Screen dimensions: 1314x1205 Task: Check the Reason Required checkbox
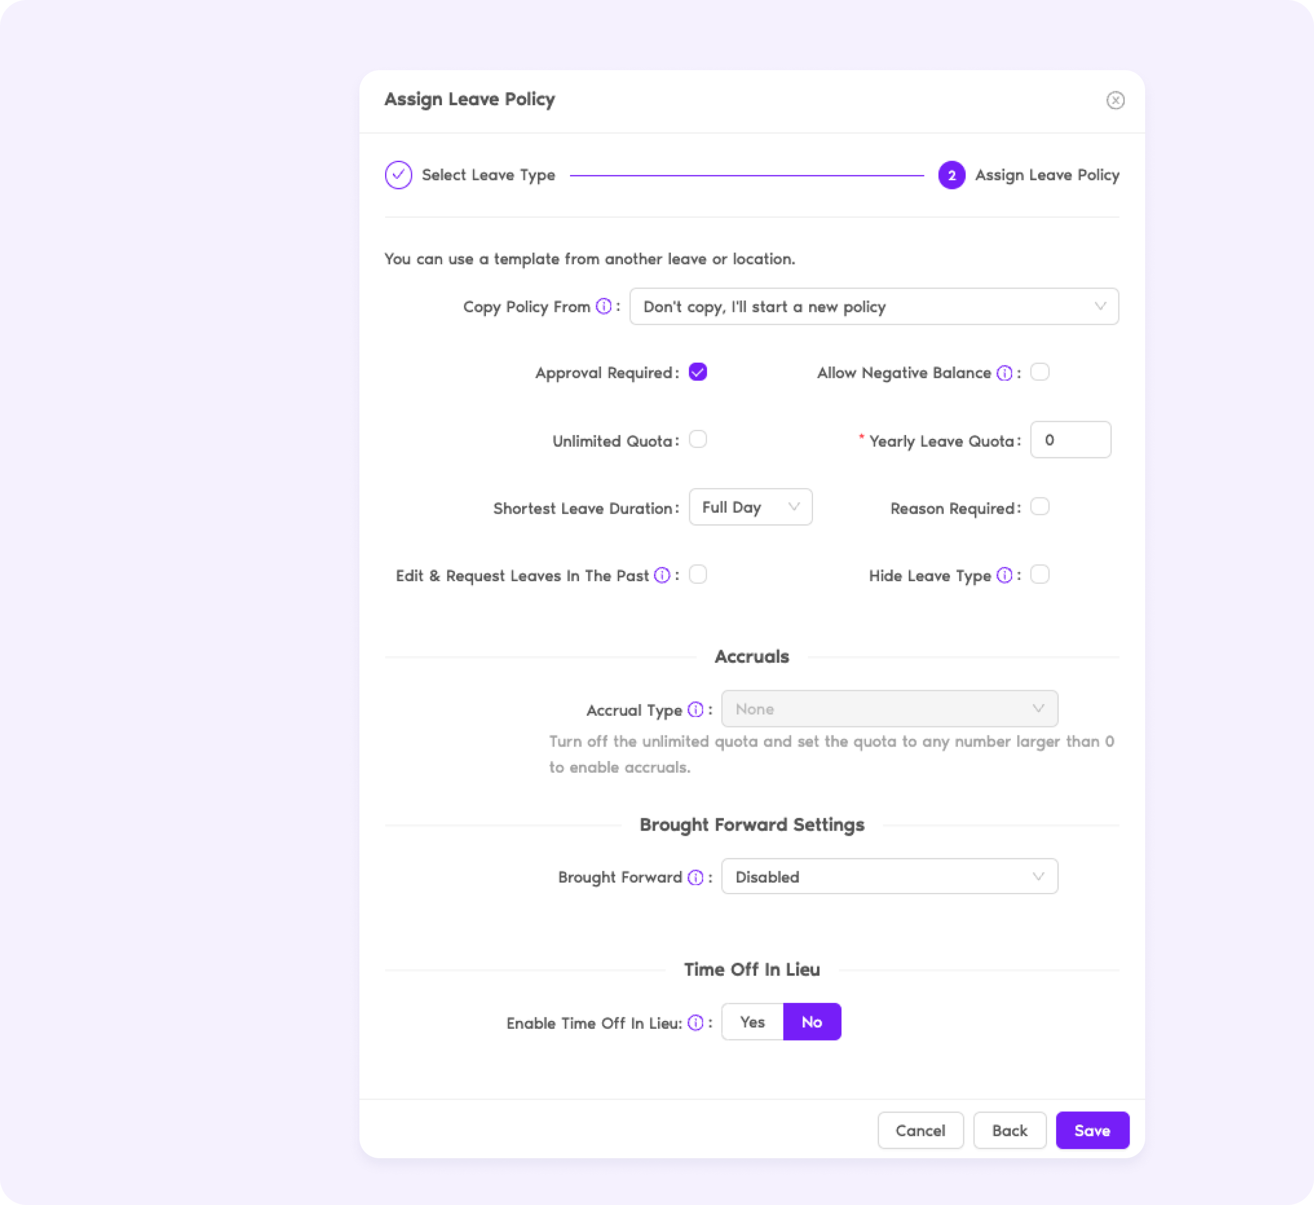coord(1040,507)
